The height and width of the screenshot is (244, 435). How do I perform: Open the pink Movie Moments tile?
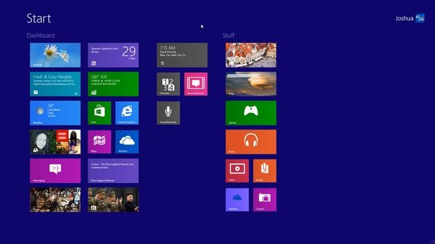tap(196, 84)
